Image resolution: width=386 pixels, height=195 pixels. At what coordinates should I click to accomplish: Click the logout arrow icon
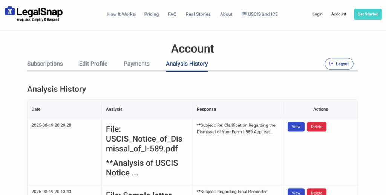pyautogui.click(x=331, y=64)
